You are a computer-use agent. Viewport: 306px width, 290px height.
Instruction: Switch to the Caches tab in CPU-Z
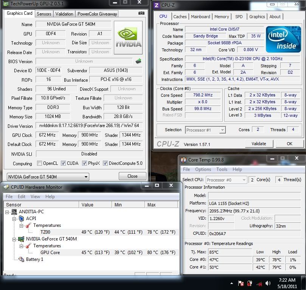pyautogui.click(x=180, y=17)
